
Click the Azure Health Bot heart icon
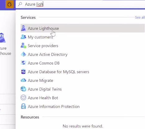click(x=23, y=98)
